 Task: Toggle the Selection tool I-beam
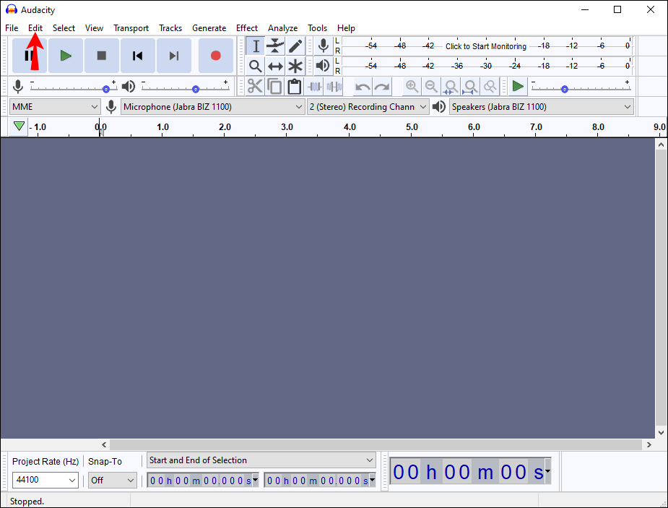255,46
